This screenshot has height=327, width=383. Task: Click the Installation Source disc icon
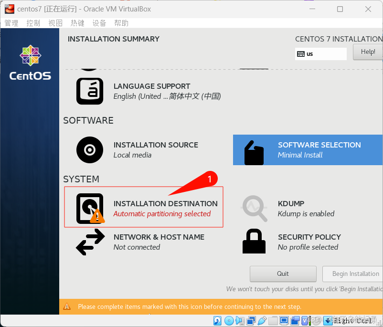pos(90,150)
